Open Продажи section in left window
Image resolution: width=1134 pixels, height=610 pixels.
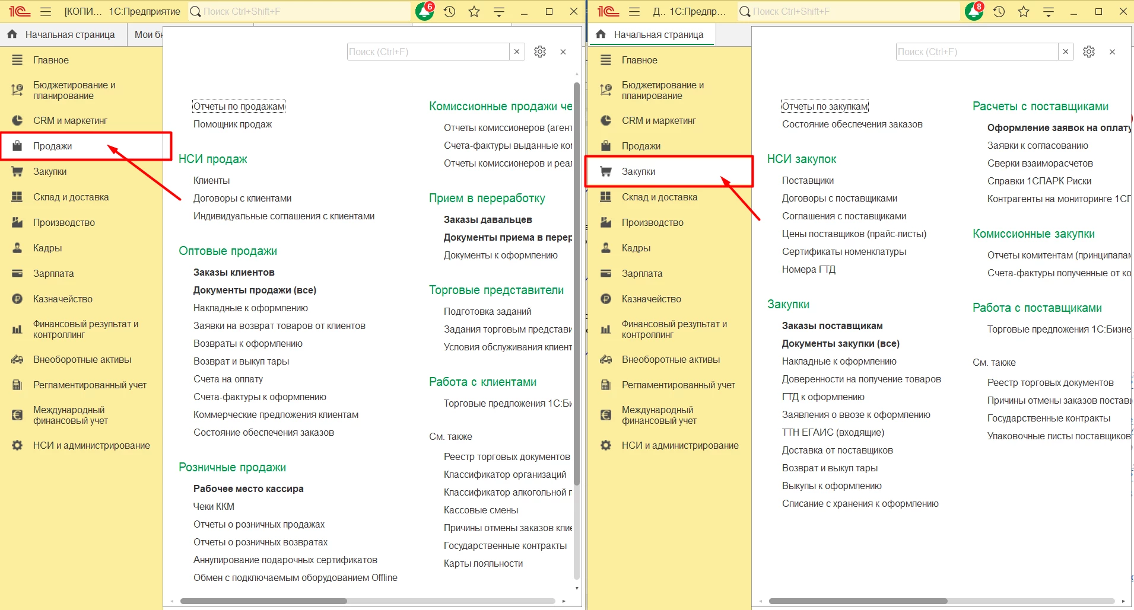81,146
